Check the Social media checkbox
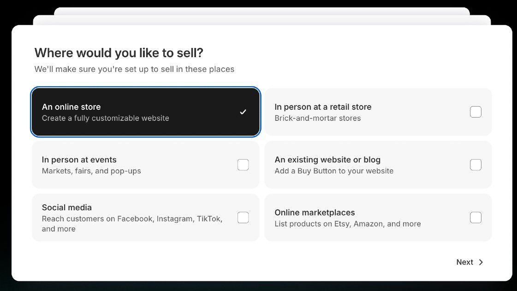Viewport: 517px width, 291px height. point(243,217)
